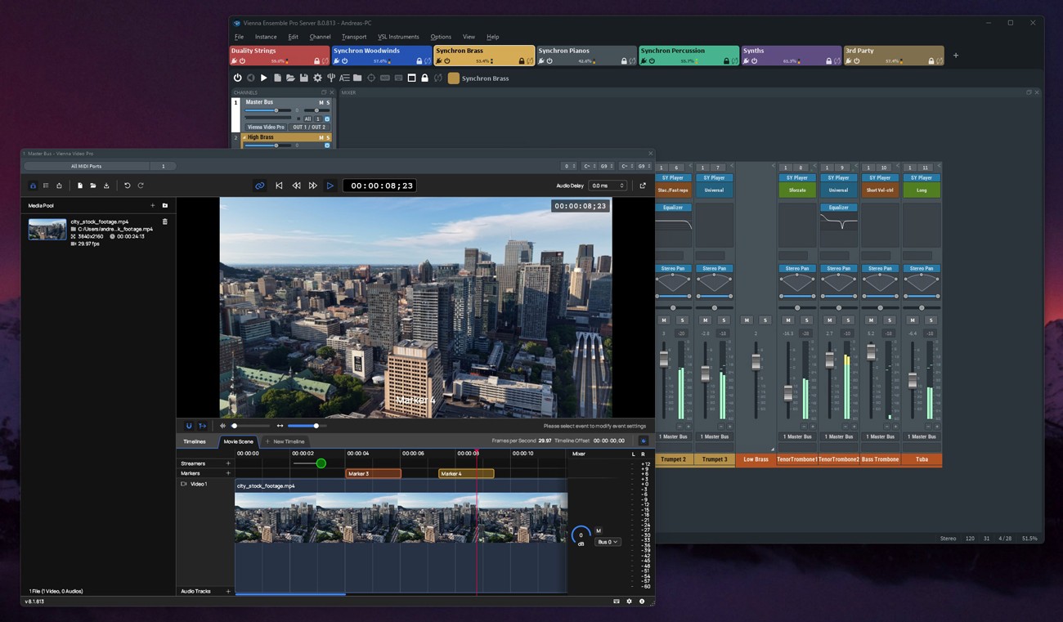Save project with the floppy disk icon

coord(303,78)
